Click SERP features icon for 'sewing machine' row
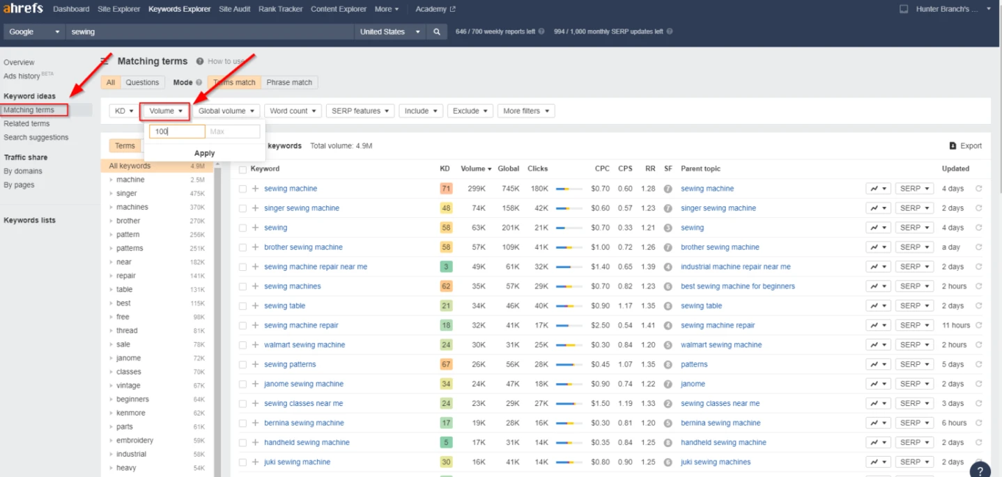This screenshot has width=1002, height=477. [668, 189]
